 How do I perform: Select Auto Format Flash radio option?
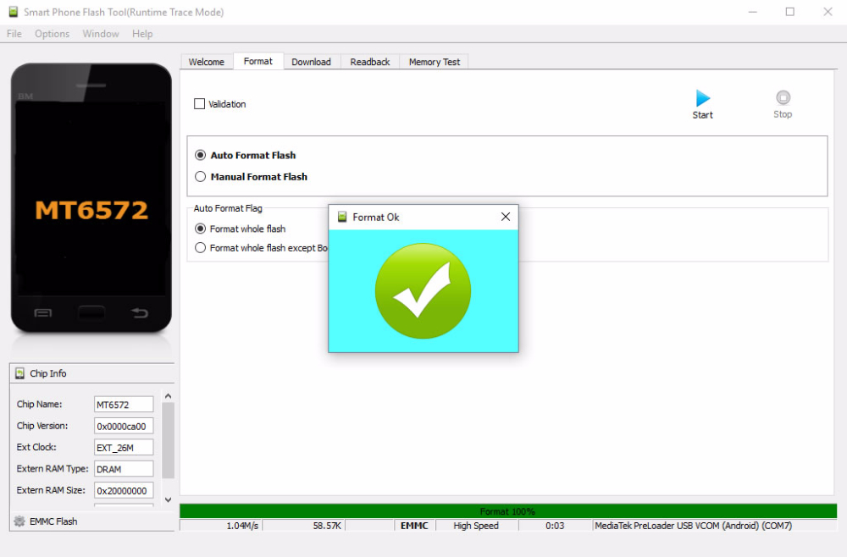[201, 155]
